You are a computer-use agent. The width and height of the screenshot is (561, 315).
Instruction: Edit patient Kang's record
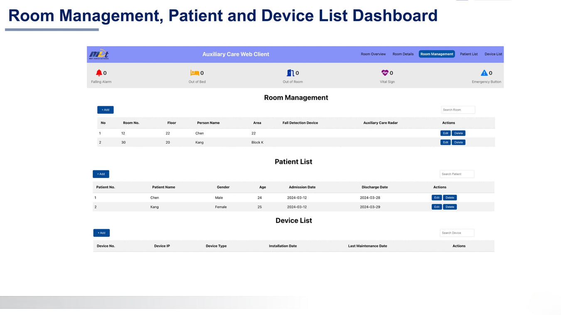[437, 207]
